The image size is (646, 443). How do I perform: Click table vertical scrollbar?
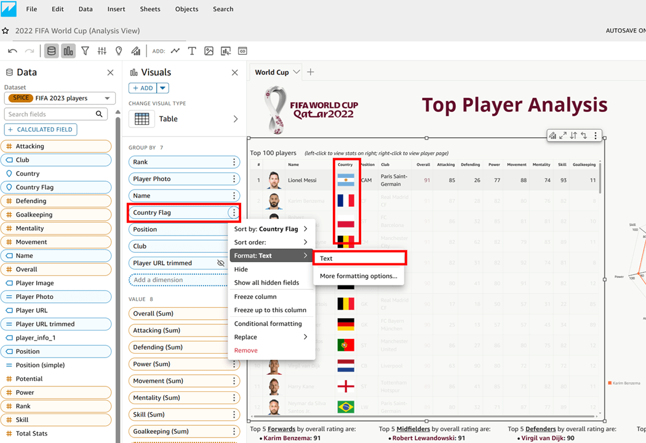(600, 178)
